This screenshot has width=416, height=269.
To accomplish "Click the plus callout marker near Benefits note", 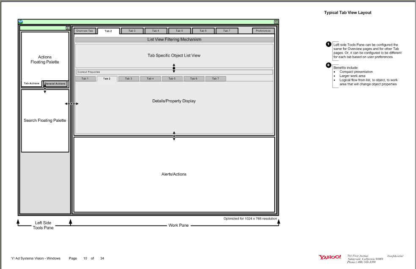I will [x=328, y=65].
